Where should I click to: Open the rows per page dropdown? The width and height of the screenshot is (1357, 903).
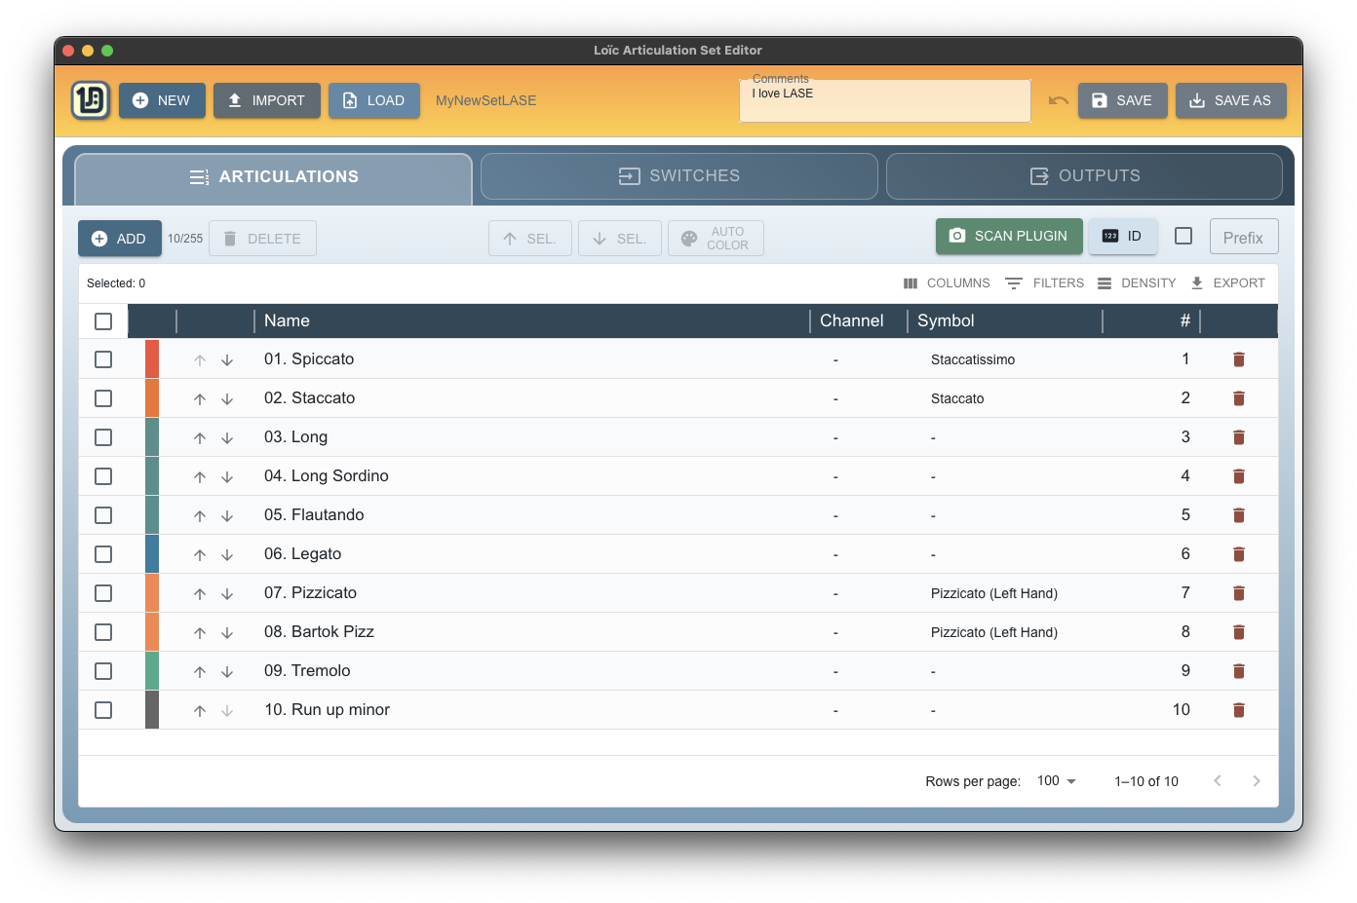pos(1057,781)
